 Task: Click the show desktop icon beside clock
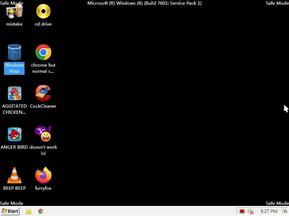point(285,211)
